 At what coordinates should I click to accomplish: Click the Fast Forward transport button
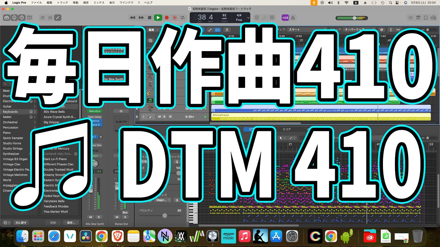(141, 17)
